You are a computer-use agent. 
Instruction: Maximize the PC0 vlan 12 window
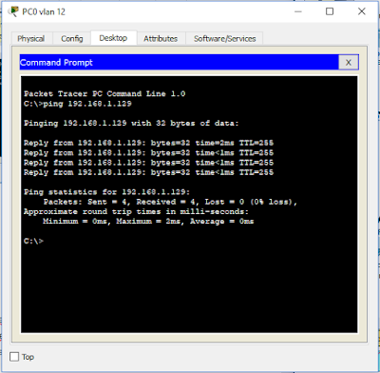click(330, 11)
